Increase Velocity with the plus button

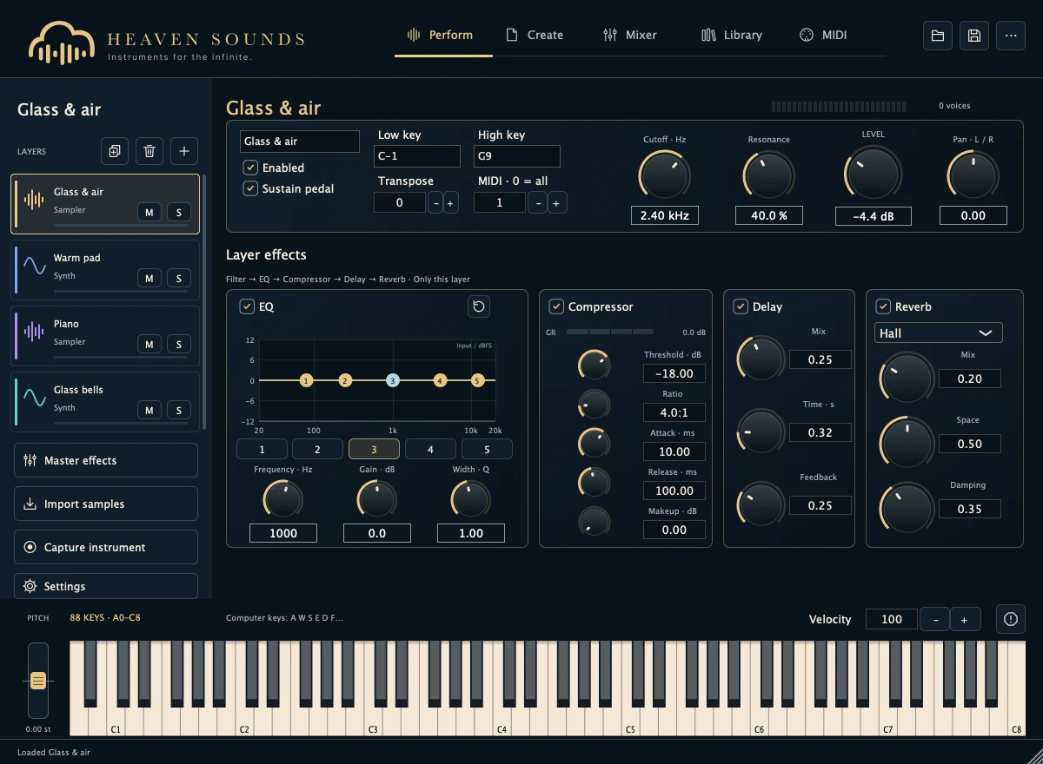pos(965,619)
